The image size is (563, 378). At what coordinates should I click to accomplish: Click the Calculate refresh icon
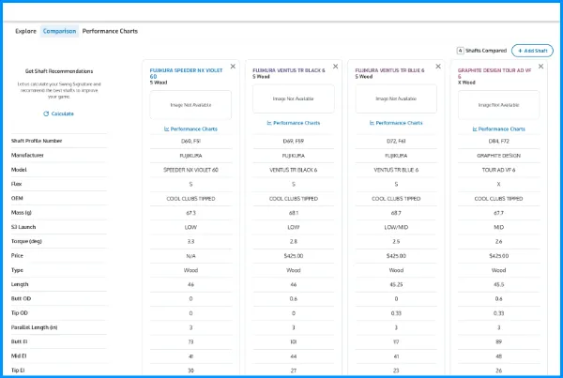coord(46,113)
